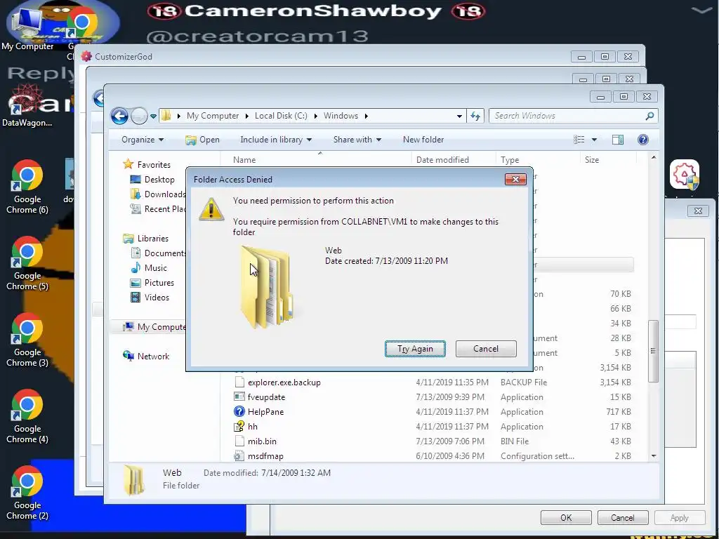Open the Organize menu

(x=143, y=140)
